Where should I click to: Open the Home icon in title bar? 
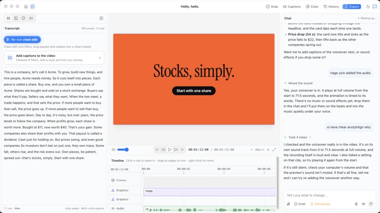click(x=26, y=7)
